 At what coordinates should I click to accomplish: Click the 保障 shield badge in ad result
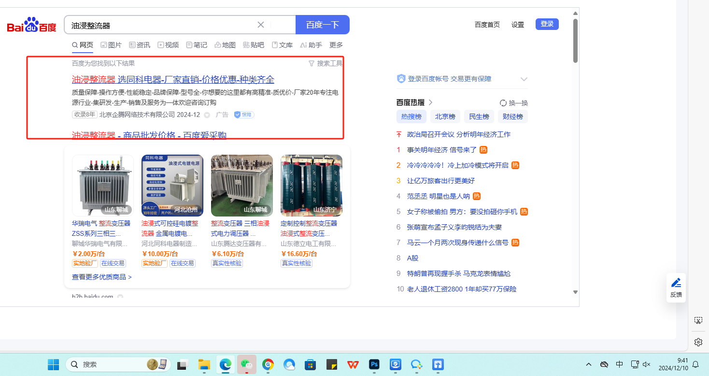[244, 115]
